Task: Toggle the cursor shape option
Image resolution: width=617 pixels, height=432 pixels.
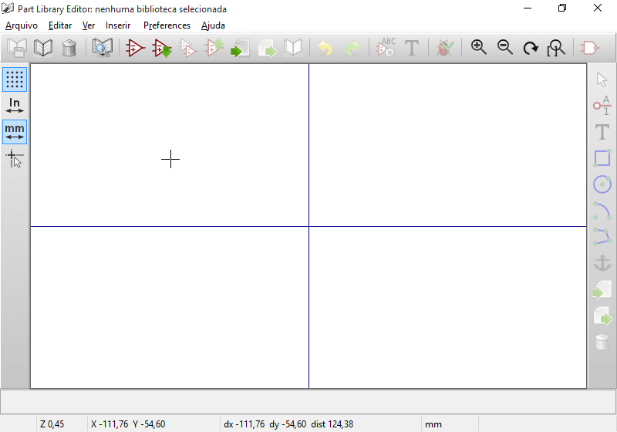Action: pos(15,158)
